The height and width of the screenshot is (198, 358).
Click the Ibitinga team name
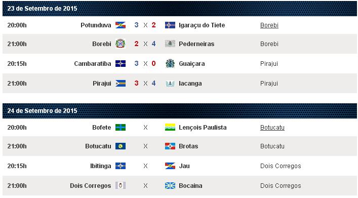pyautogui.click(x=100, y=166)
